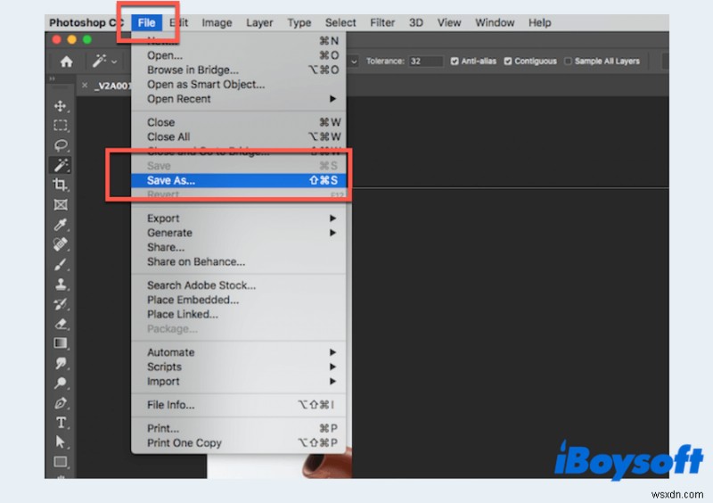Choose Search Adobe Stock...
The height and width of the screenshot is (503, 713).
[239, 285]
